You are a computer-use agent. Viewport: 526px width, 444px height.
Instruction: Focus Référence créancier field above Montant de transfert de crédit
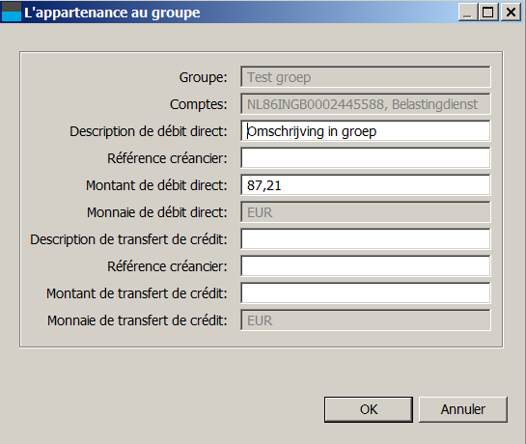click(x=366, y=266)
